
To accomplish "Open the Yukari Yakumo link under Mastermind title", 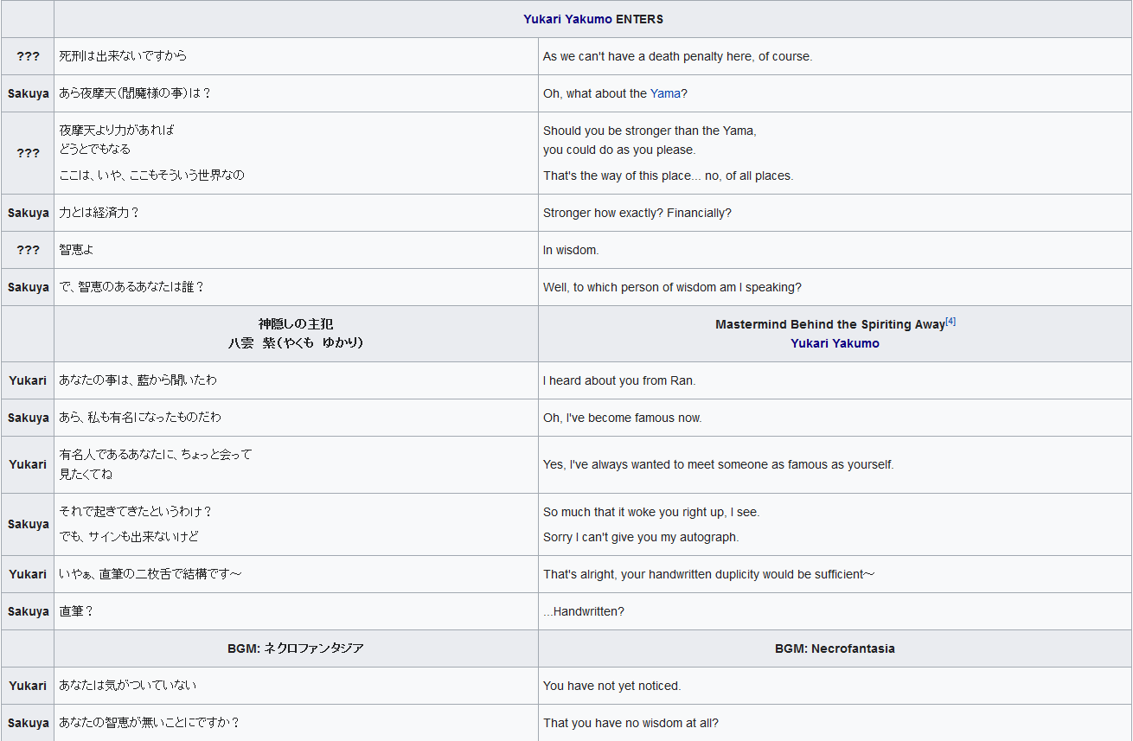I will pyautogui.click(x=835, y=343).
